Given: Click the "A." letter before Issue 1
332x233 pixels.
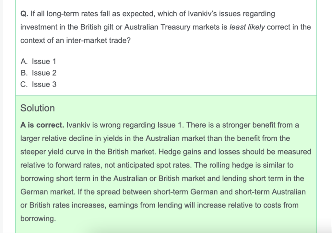Looking at the screenshot, I should 24,62.
